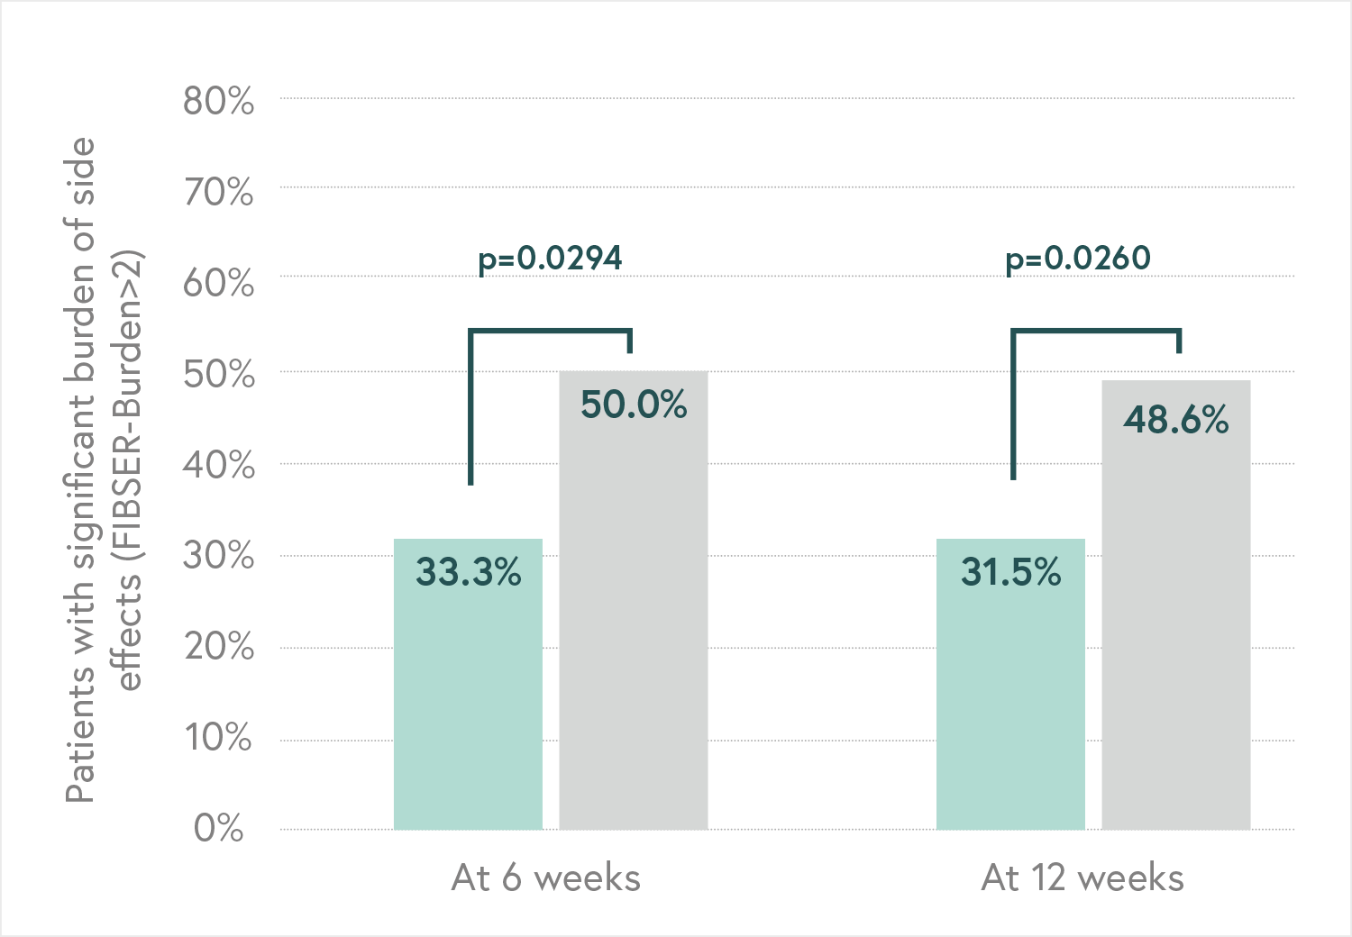This screenshot has width=1352, height=937.
Task: Click the 6-week significance bracket
Action: pyautogui.click(x=550, y=332)
